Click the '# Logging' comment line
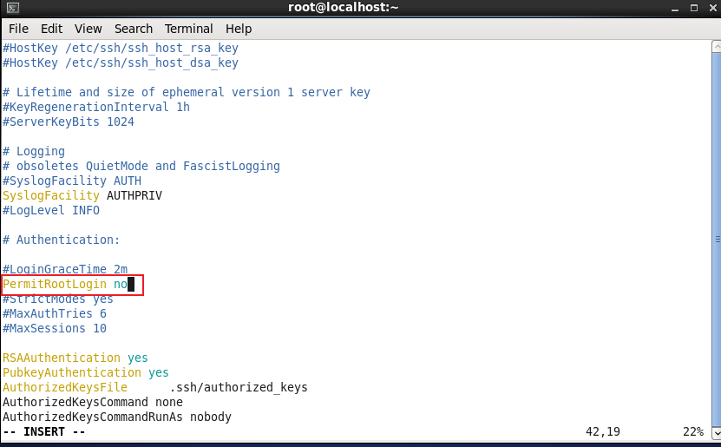Screen dimensions: 721x447 (34, 151)
